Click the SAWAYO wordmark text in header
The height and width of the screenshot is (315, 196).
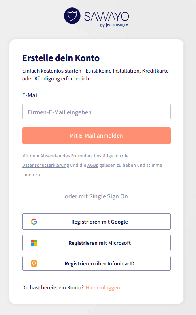[107, 16]
